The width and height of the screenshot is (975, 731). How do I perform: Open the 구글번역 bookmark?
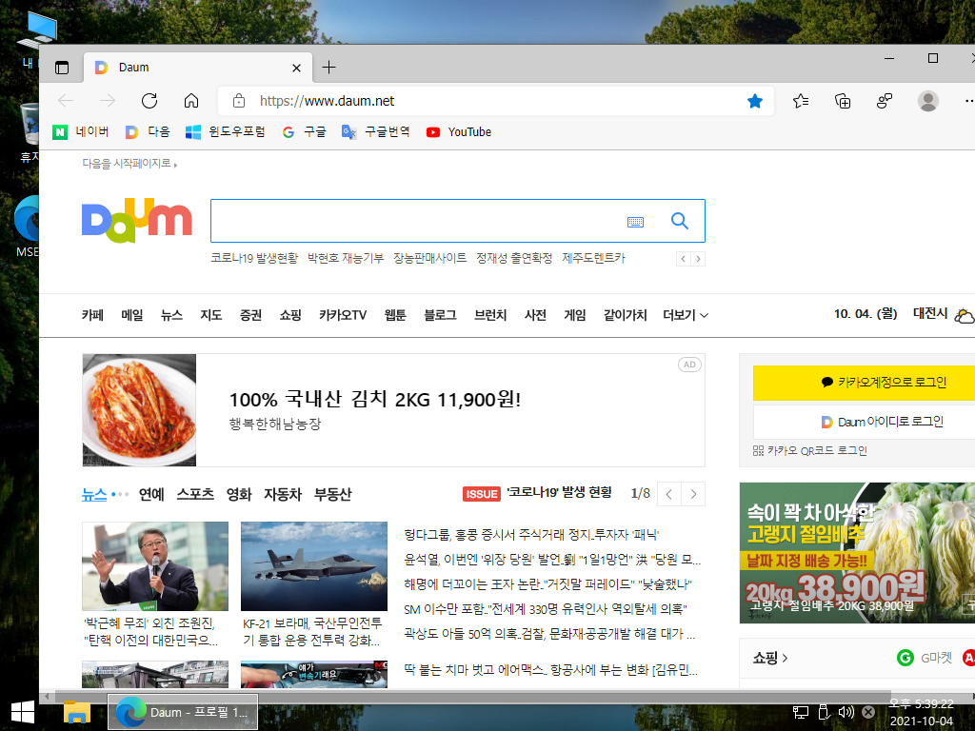(x=375, y=131)
